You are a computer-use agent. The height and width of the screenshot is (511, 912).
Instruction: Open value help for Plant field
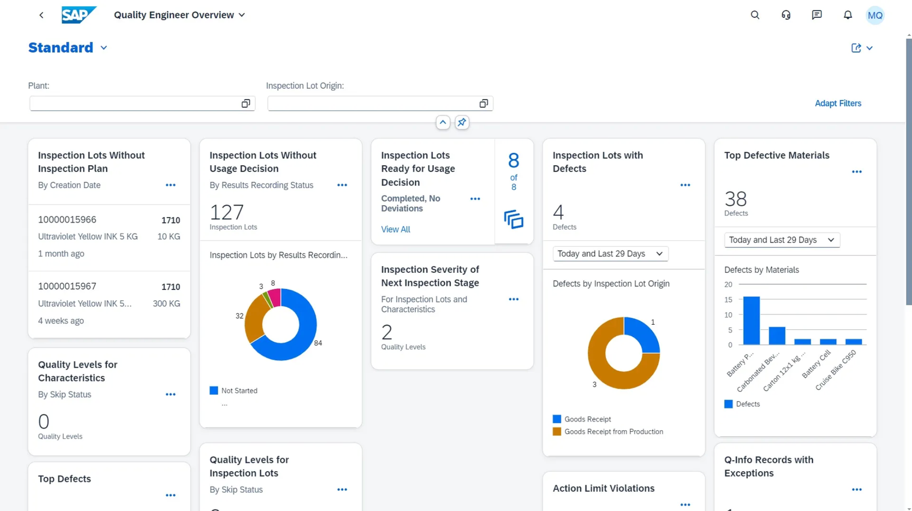[246, 104]
